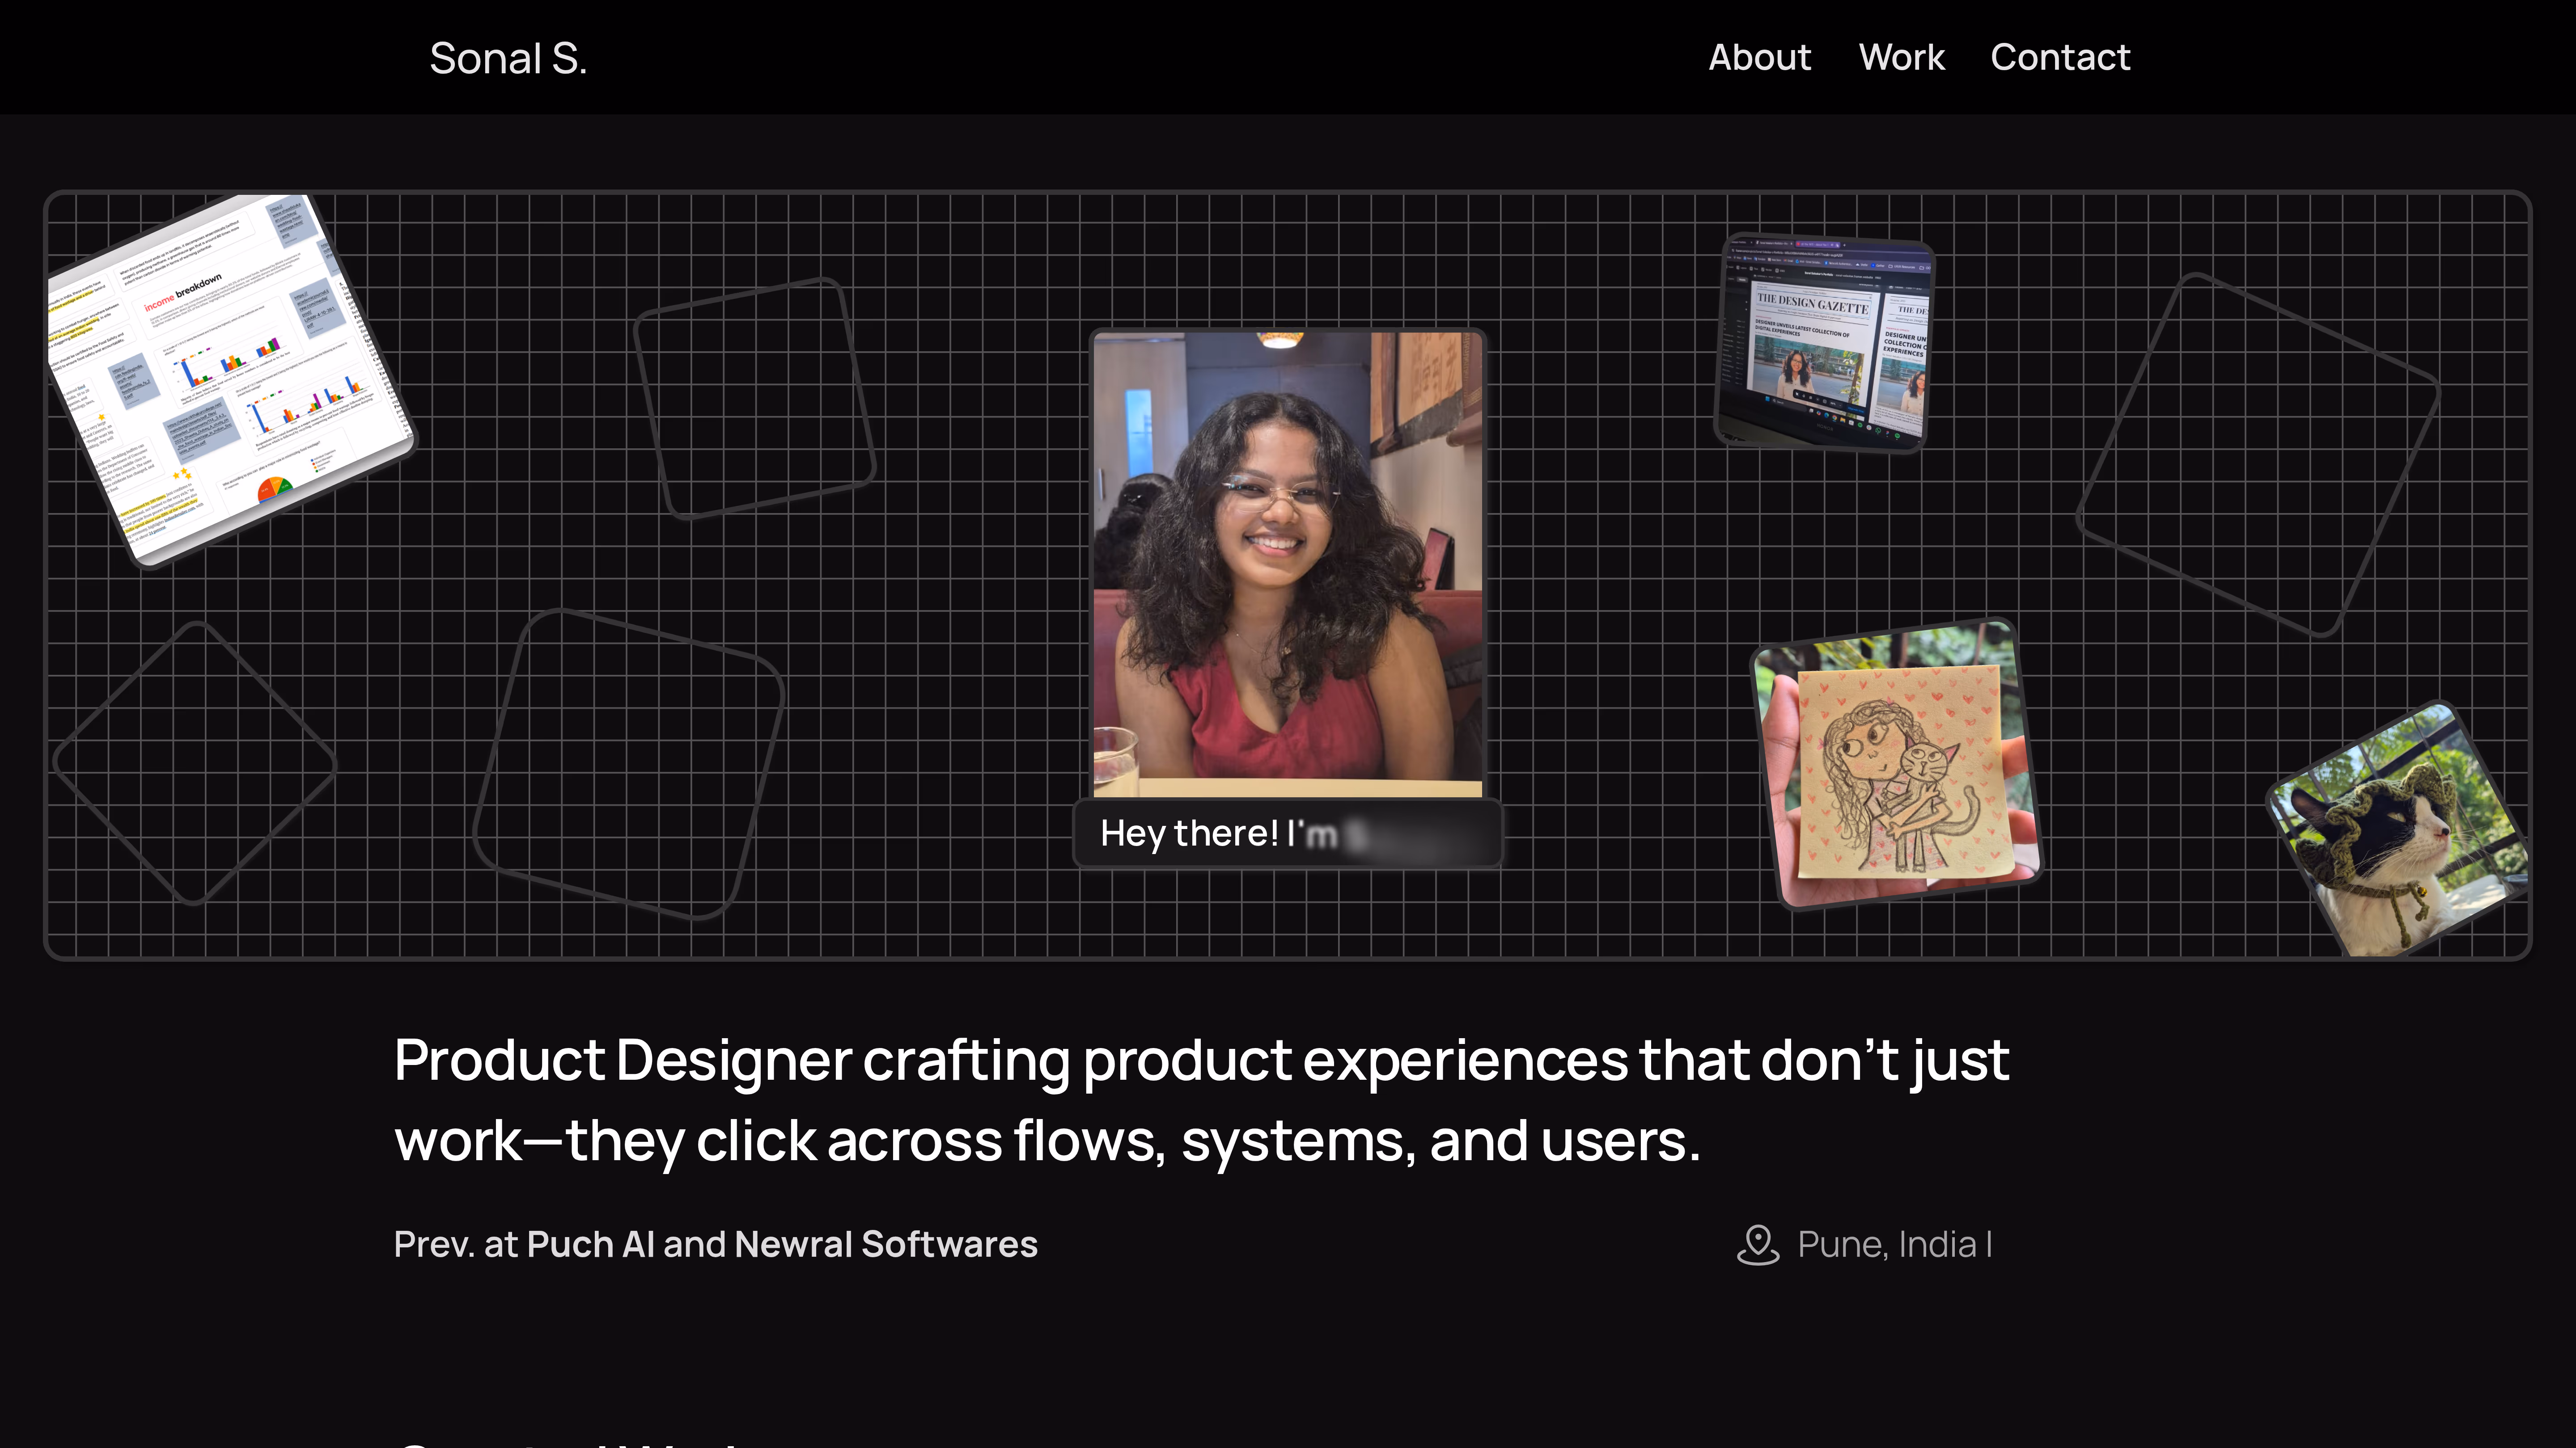Open The Design Gazette screenshot thumbnail
2576x1448 pixels.
[1825, 342]
